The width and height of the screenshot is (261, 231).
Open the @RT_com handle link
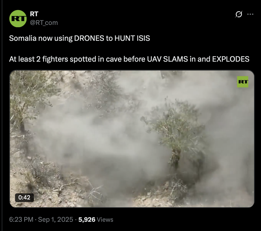[44, 23]
